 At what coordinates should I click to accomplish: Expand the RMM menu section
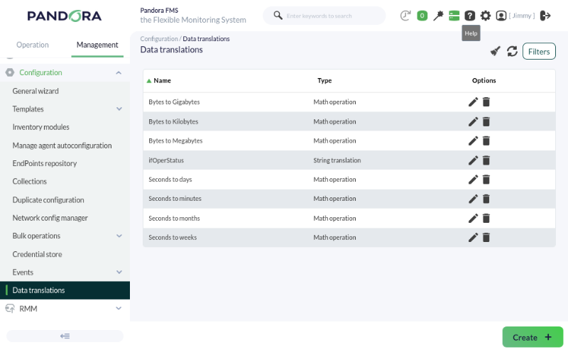(x=119, y=309)
